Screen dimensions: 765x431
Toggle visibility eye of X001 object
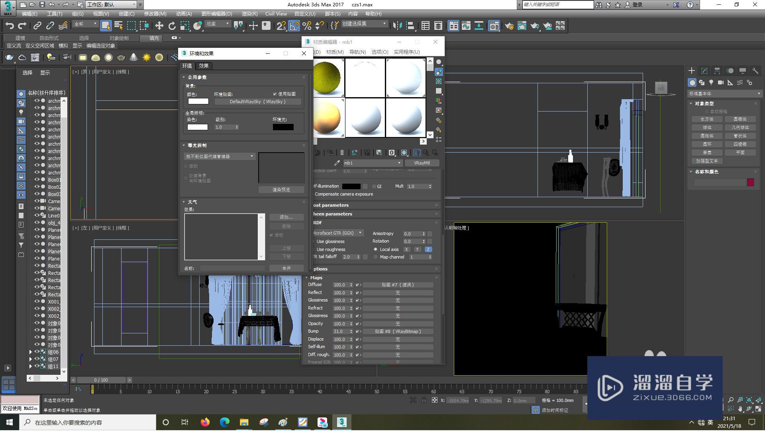pyautogui.click(x=37, y=302)
